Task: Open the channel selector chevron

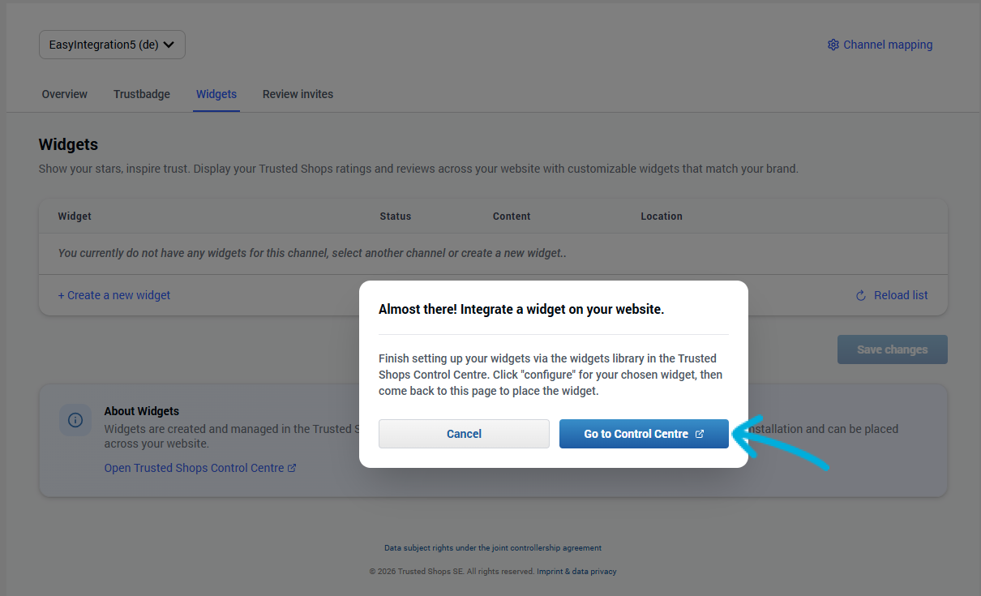Action: [x=169, y=45]
